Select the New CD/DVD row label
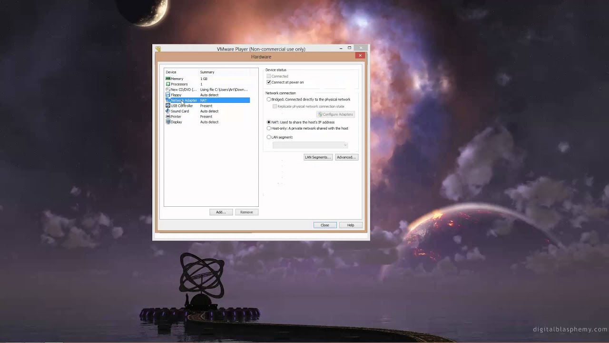Viewport: 609px width, 343px height. (184, 90)
